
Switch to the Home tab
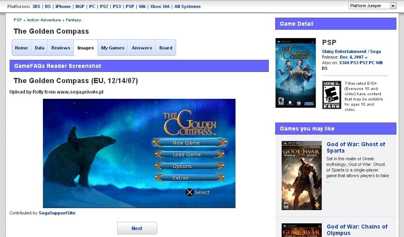[x=21, y=48]
